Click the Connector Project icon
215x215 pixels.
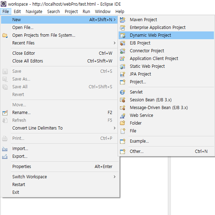(x=122, y=51)
